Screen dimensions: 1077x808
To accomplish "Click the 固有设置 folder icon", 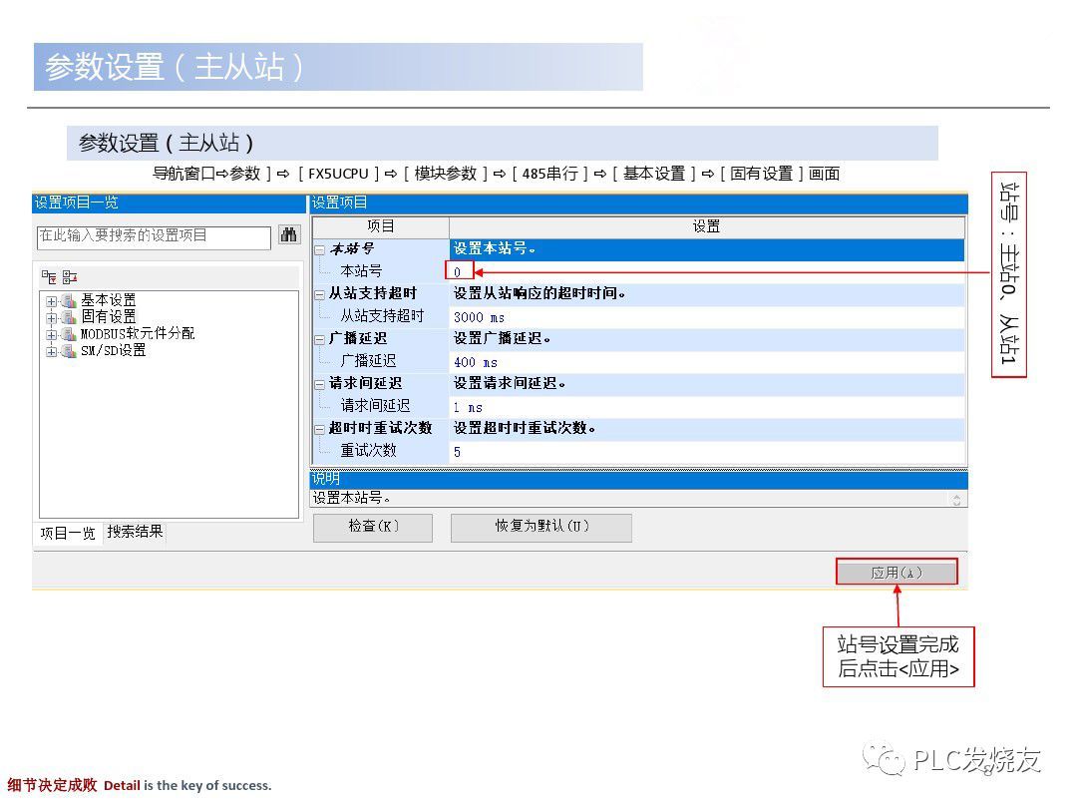I will coord(68,317).
